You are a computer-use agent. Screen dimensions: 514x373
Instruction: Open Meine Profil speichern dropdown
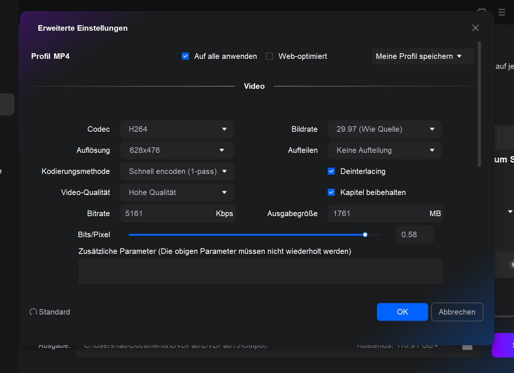[x=423, y=56]
